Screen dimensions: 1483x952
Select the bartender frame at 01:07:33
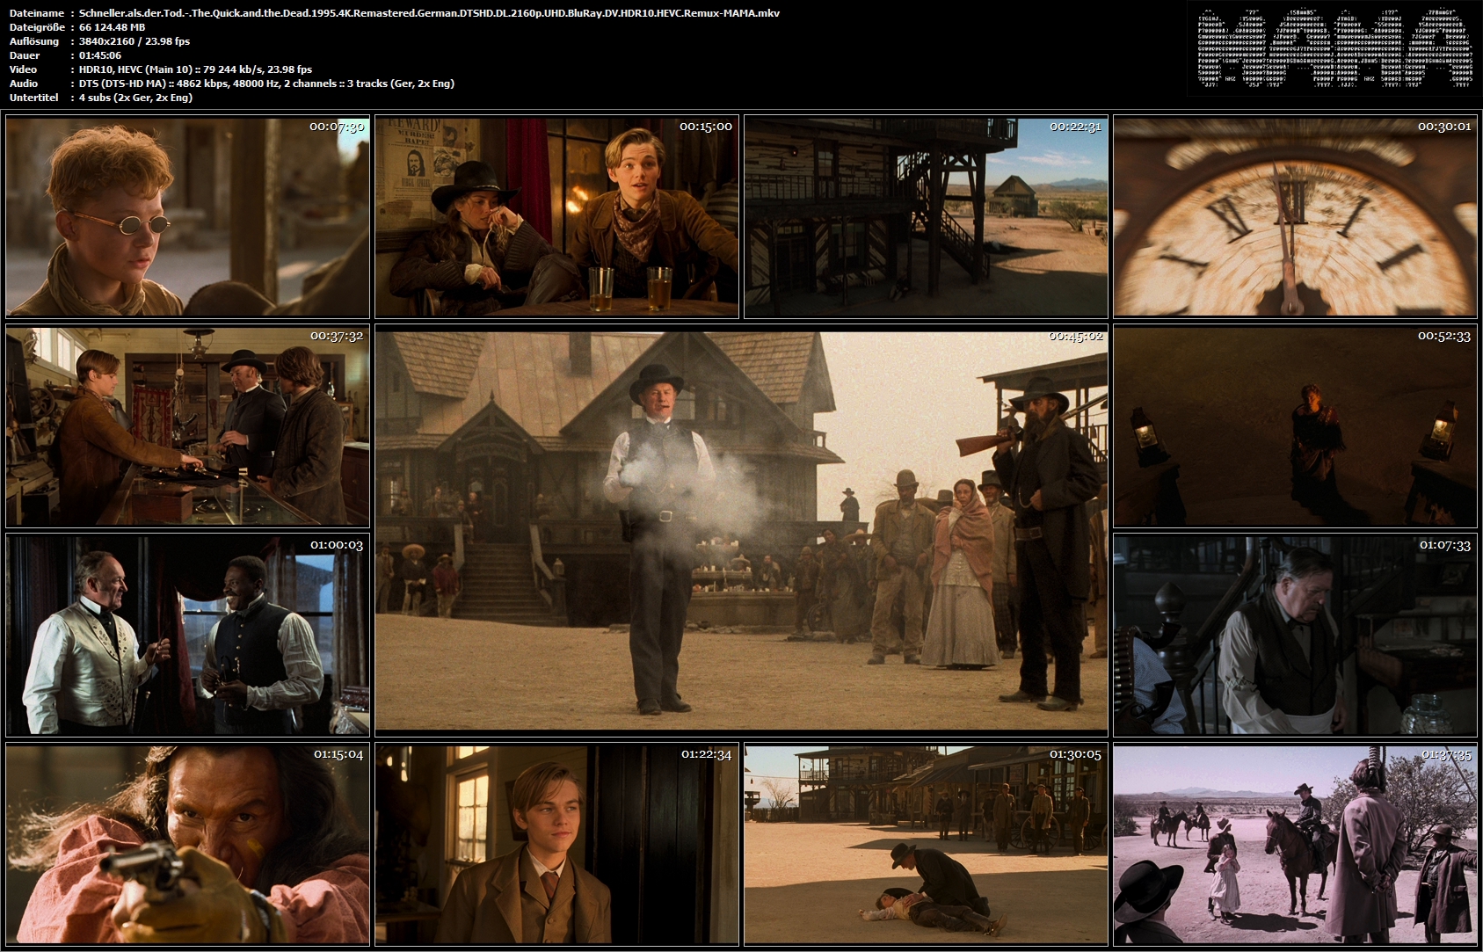pos(1295,636)
